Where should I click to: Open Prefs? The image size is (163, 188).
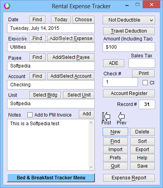tap(115, 158)
